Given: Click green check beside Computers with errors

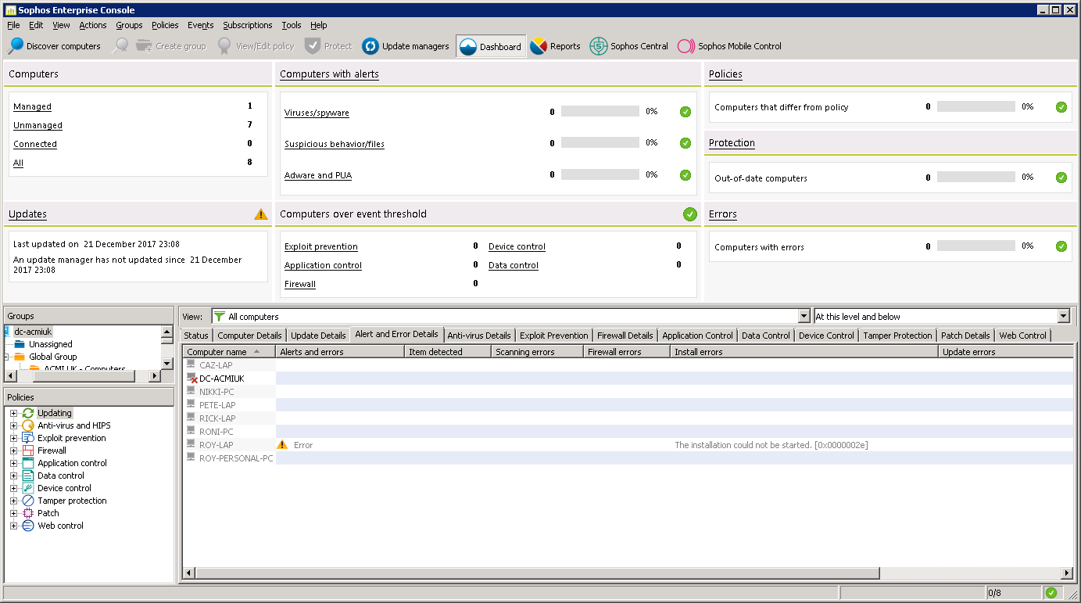Looking at the screenshot, I should pyautogui.click(x=1061, y=246).
